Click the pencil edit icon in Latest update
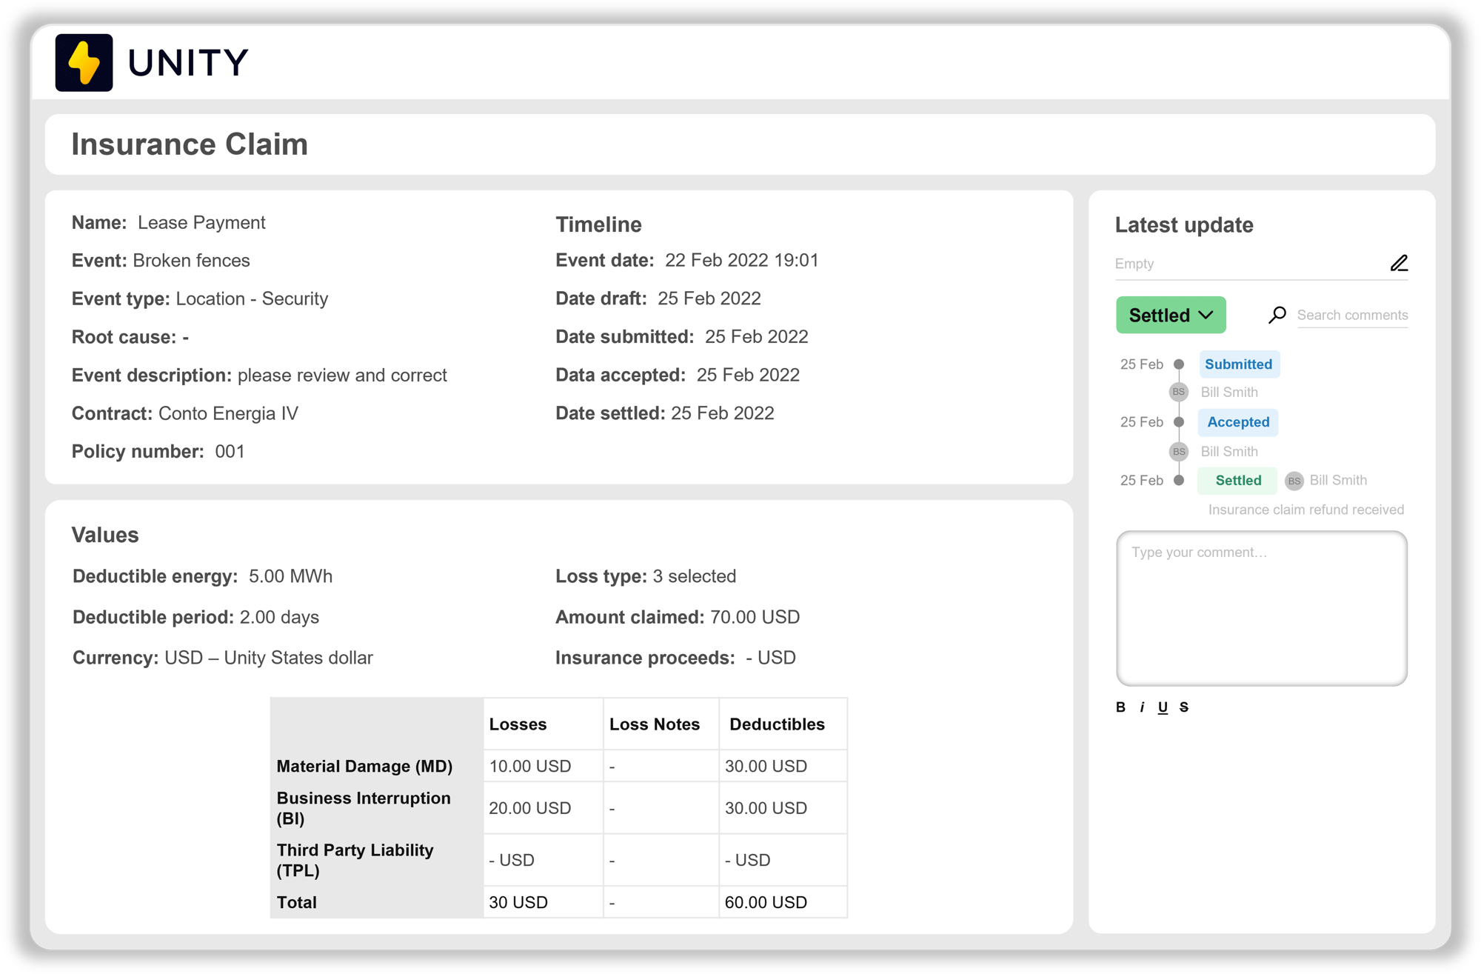 1398,263
